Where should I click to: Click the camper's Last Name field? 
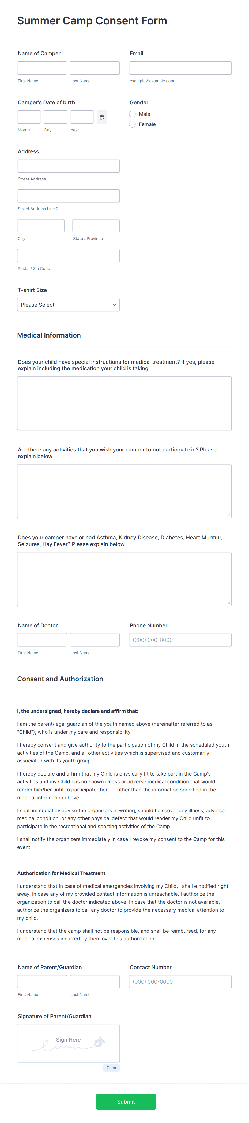(x=95, y=68)
